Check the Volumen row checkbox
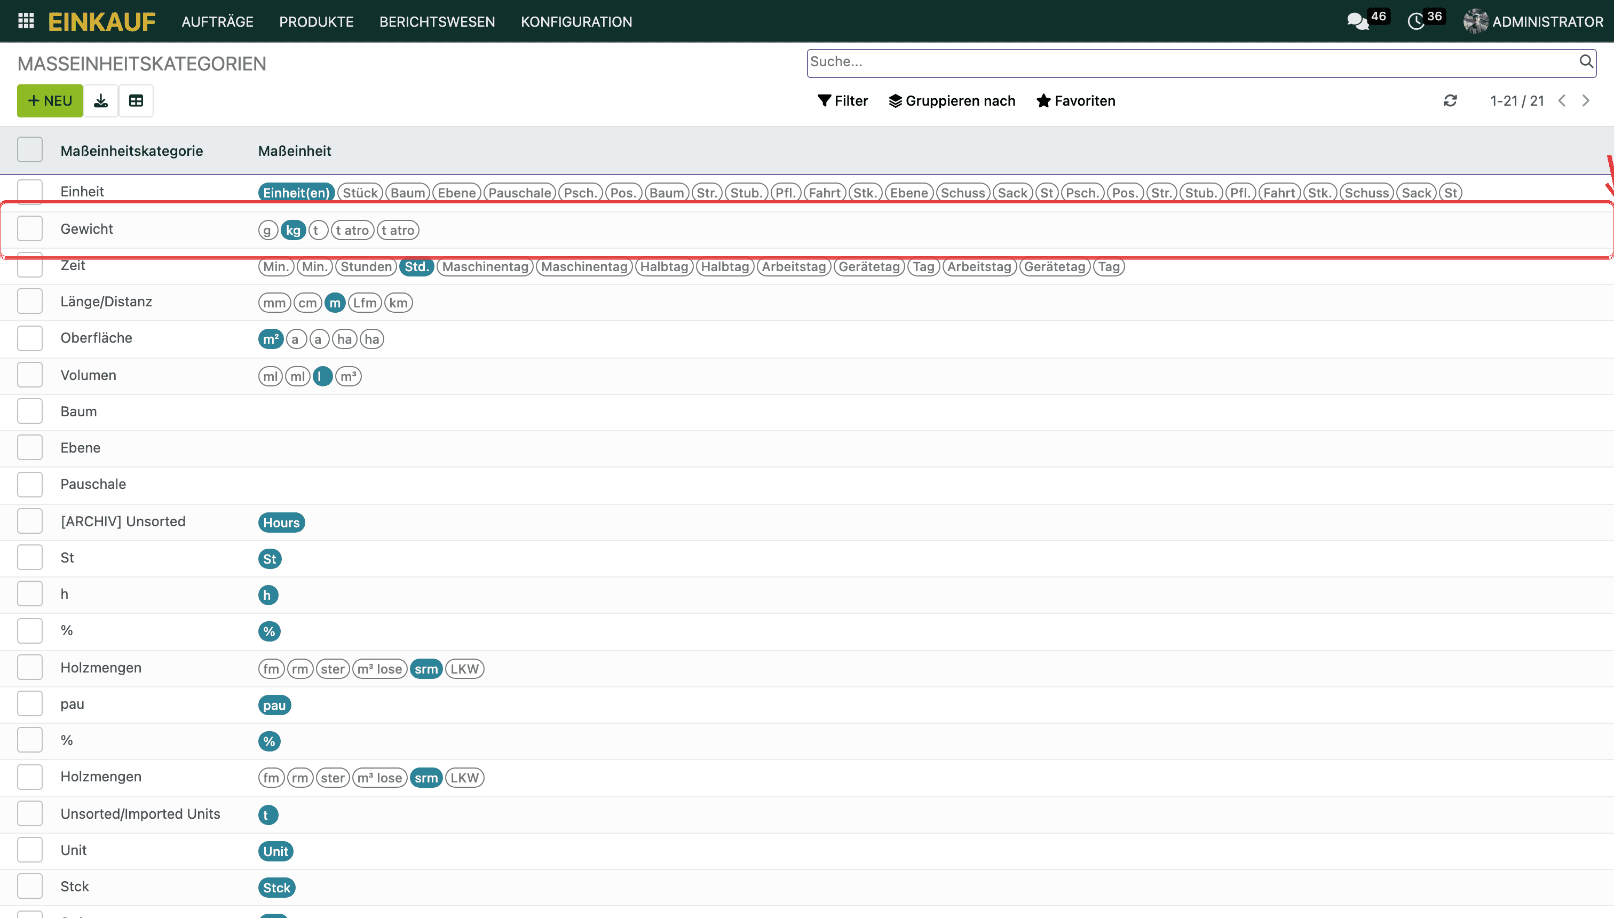 pyautogui.click(x=30, y=375)
